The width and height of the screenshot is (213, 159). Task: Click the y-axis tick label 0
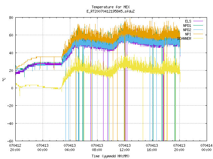tap(12, 88)
